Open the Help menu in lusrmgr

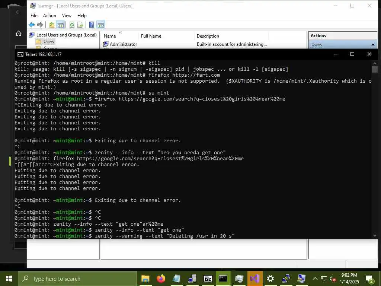tap(82, 16)
